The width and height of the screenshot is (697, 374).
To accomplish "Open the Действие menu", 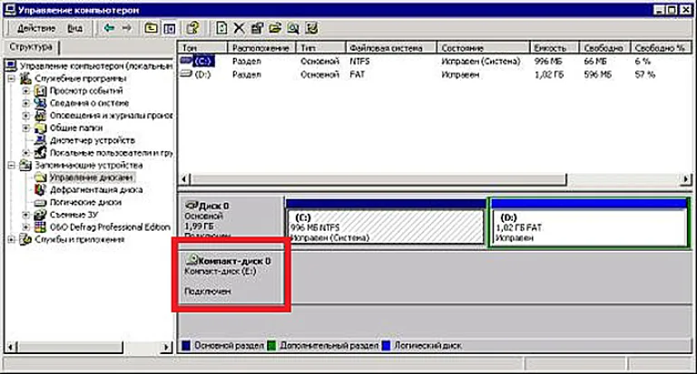I will pyautogui.click(x=36, y=28).
